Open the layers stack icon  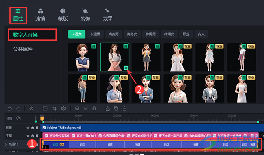[94, 109]
